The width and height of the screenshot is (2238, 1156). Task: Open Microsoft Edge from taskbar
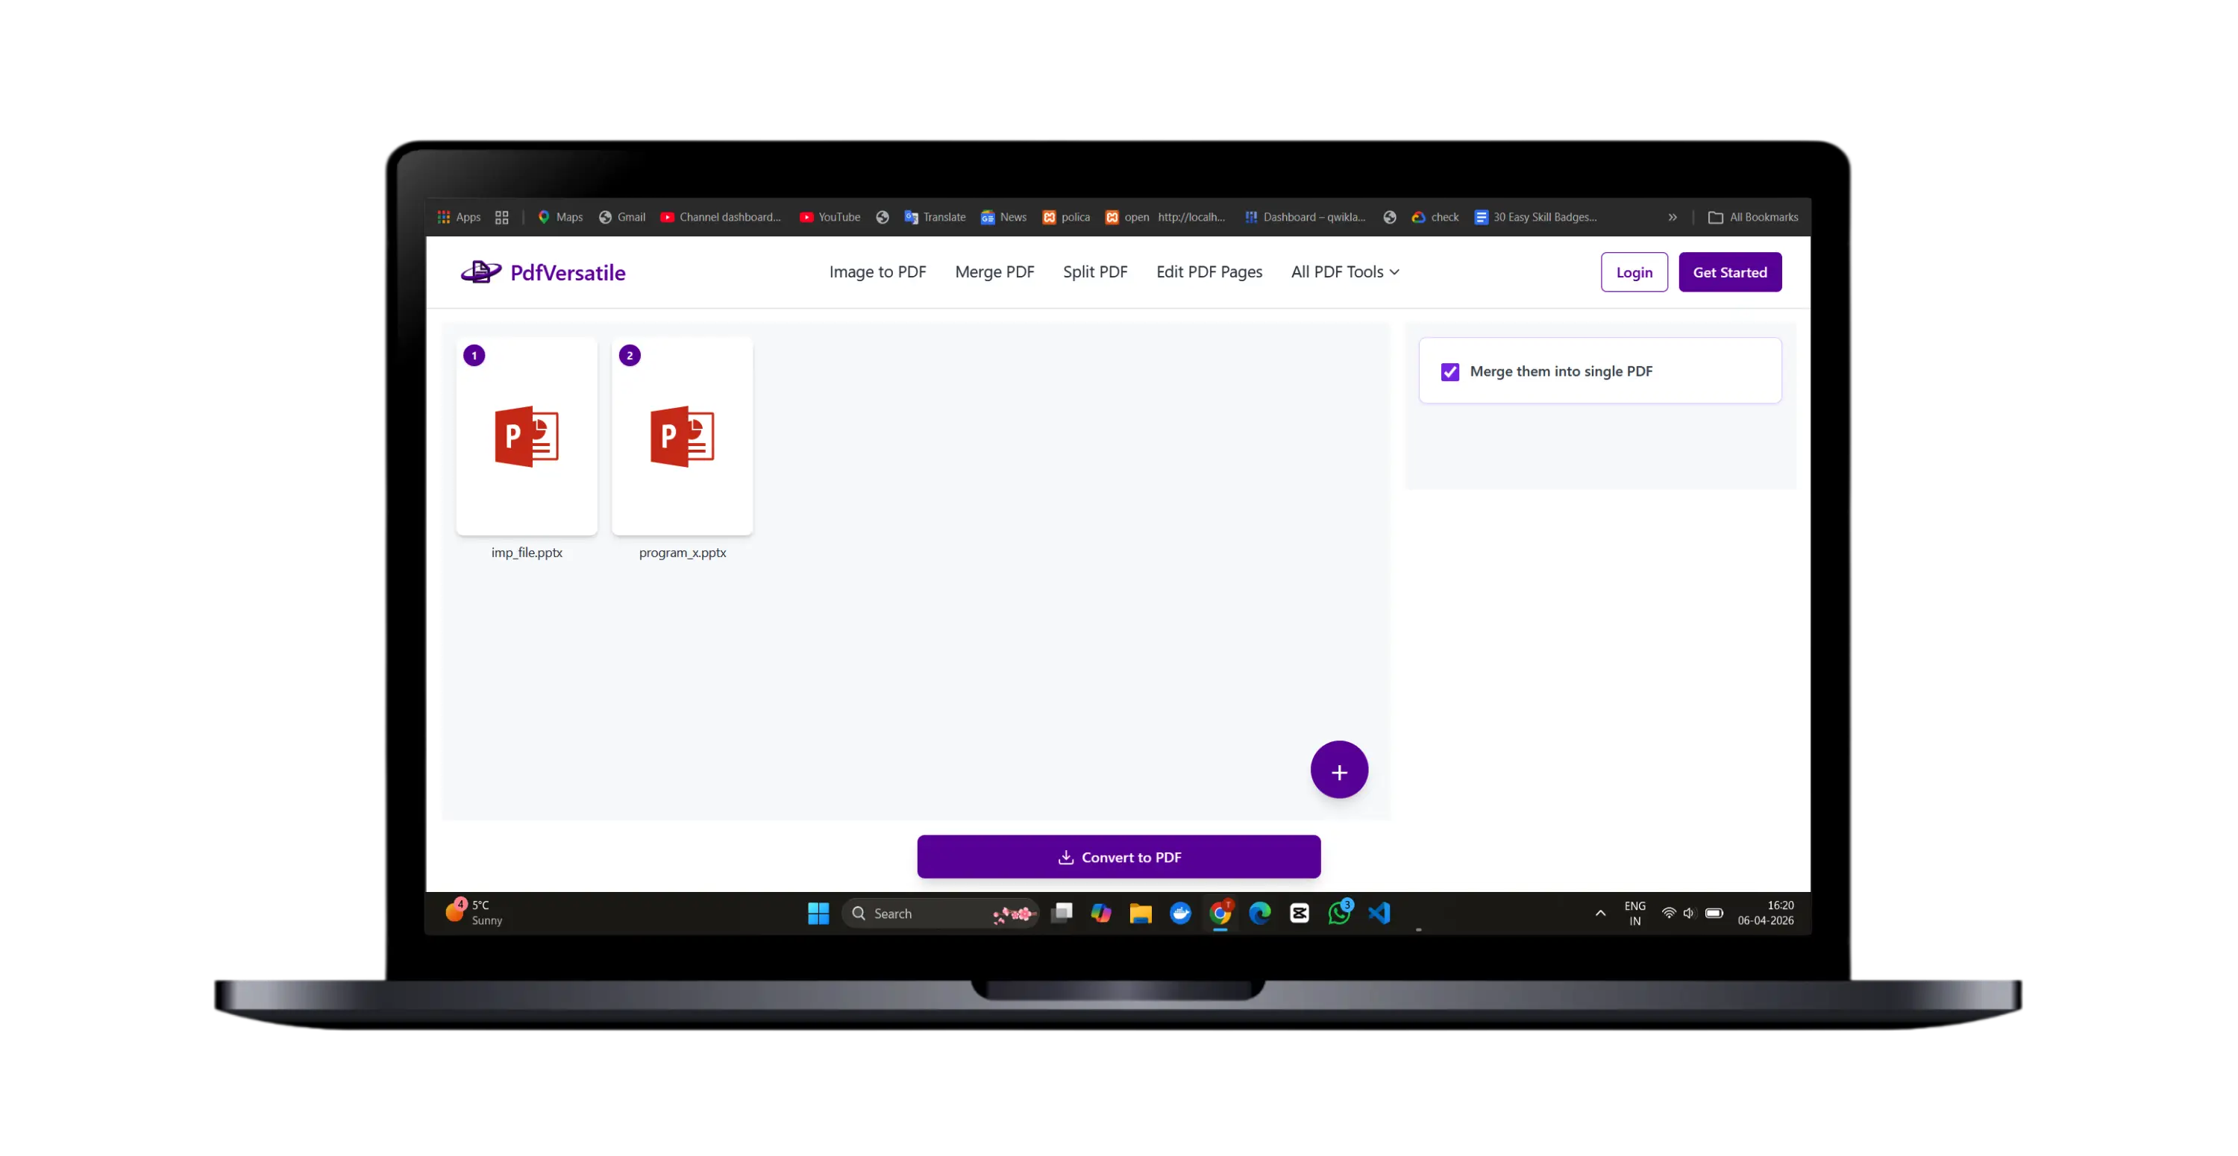(x=1259, y=913)
